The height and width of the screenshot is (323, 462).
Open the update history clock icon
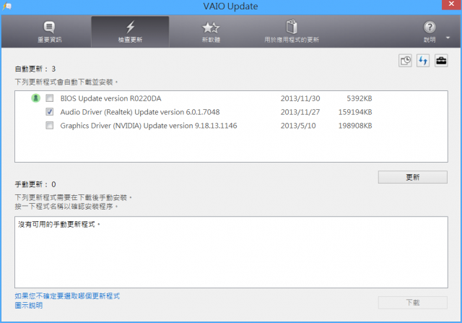click(406, 61)
